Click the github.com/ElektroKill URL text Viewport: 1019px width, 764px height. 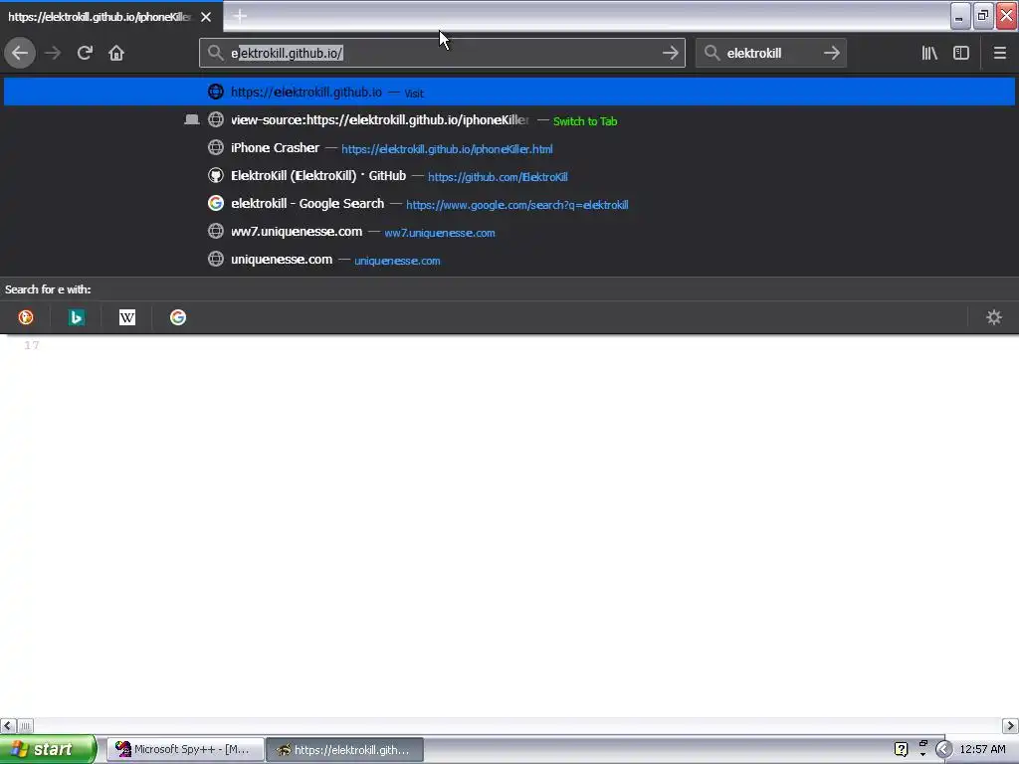click(x=498, y=177)
